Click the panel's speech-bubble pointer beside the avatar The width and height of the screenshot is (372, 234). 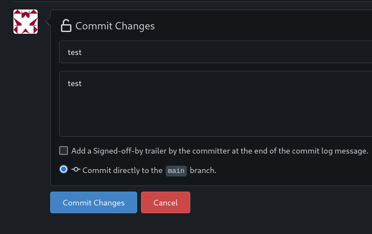[x=48, y=22]
